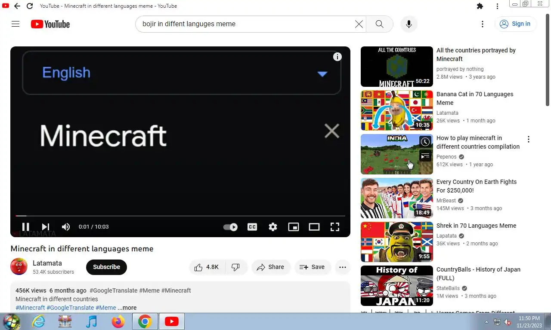Open 'CountryBalls - History of Japan' thumbnail

point(396,286)
